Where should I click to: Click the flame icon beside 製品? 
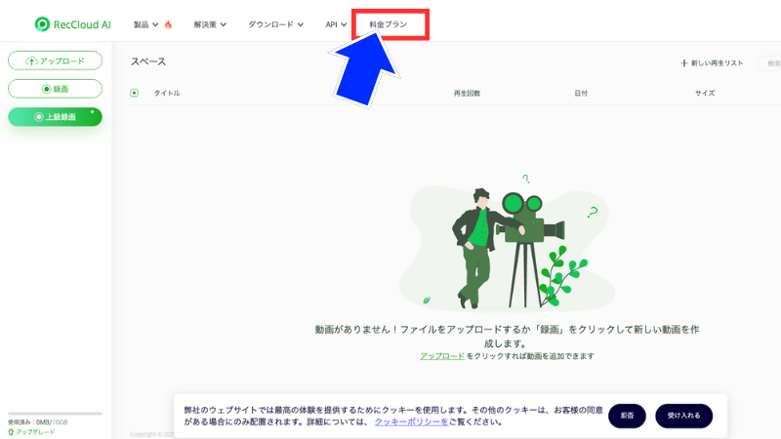(x=168, y=24)
